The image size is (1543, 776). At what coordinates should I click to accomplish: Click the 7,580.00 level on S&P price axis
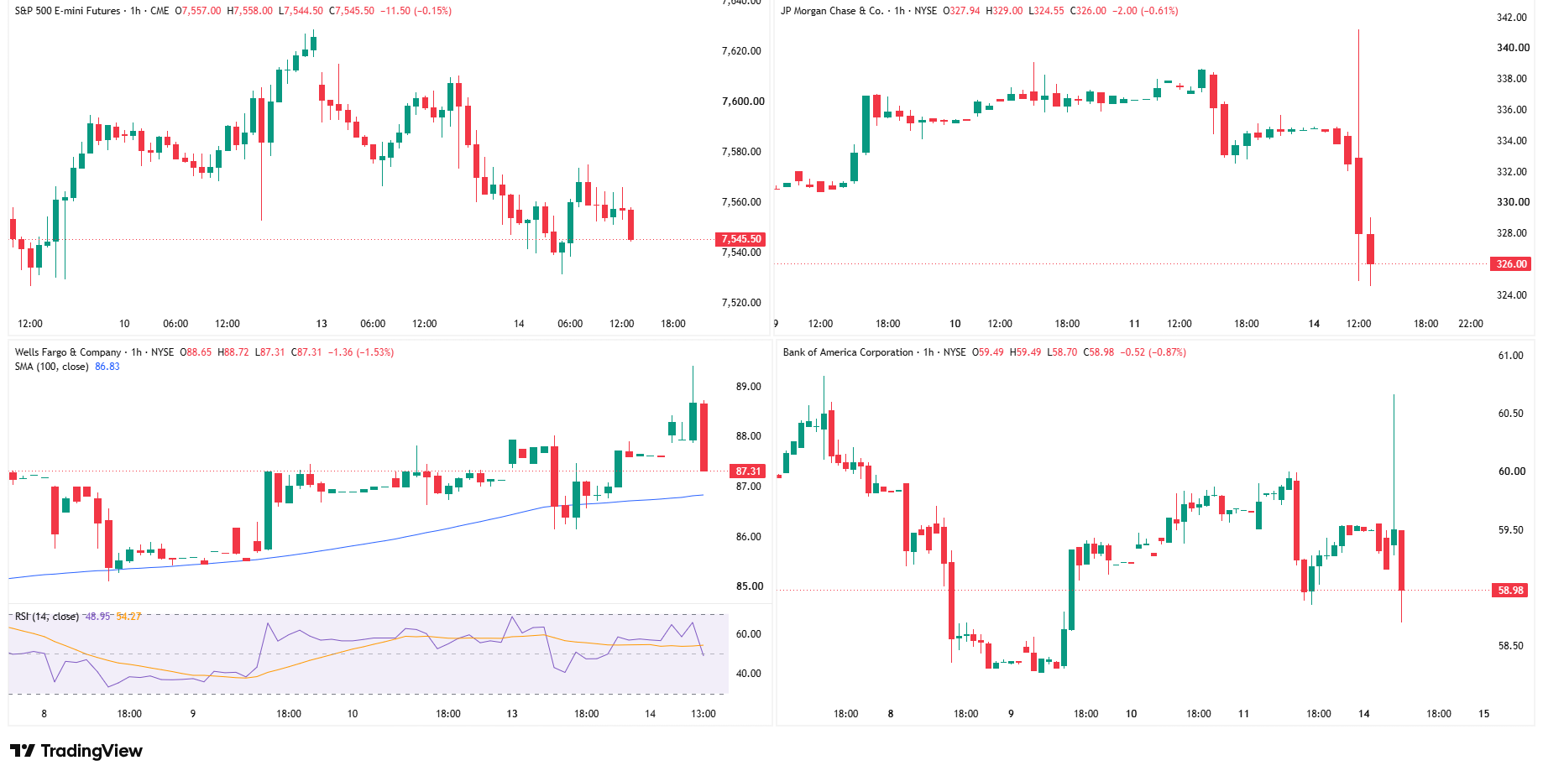click(741, 152)
